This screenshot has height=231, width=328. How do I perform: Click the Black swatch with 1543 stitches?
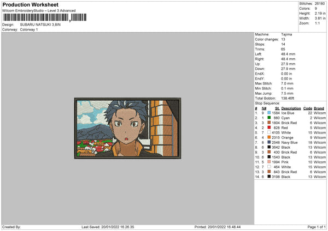click(x=269, y=157)
